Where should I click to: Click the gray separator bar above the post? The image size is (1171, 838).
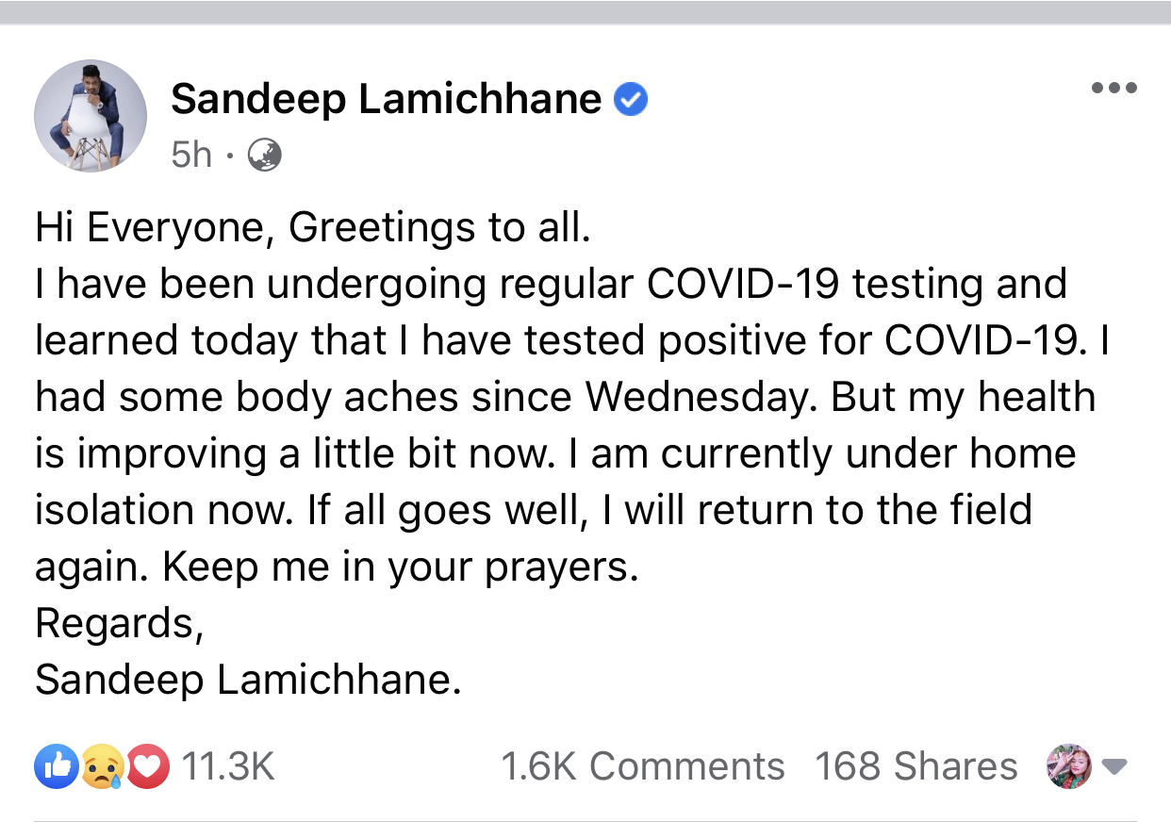(585, 12)
